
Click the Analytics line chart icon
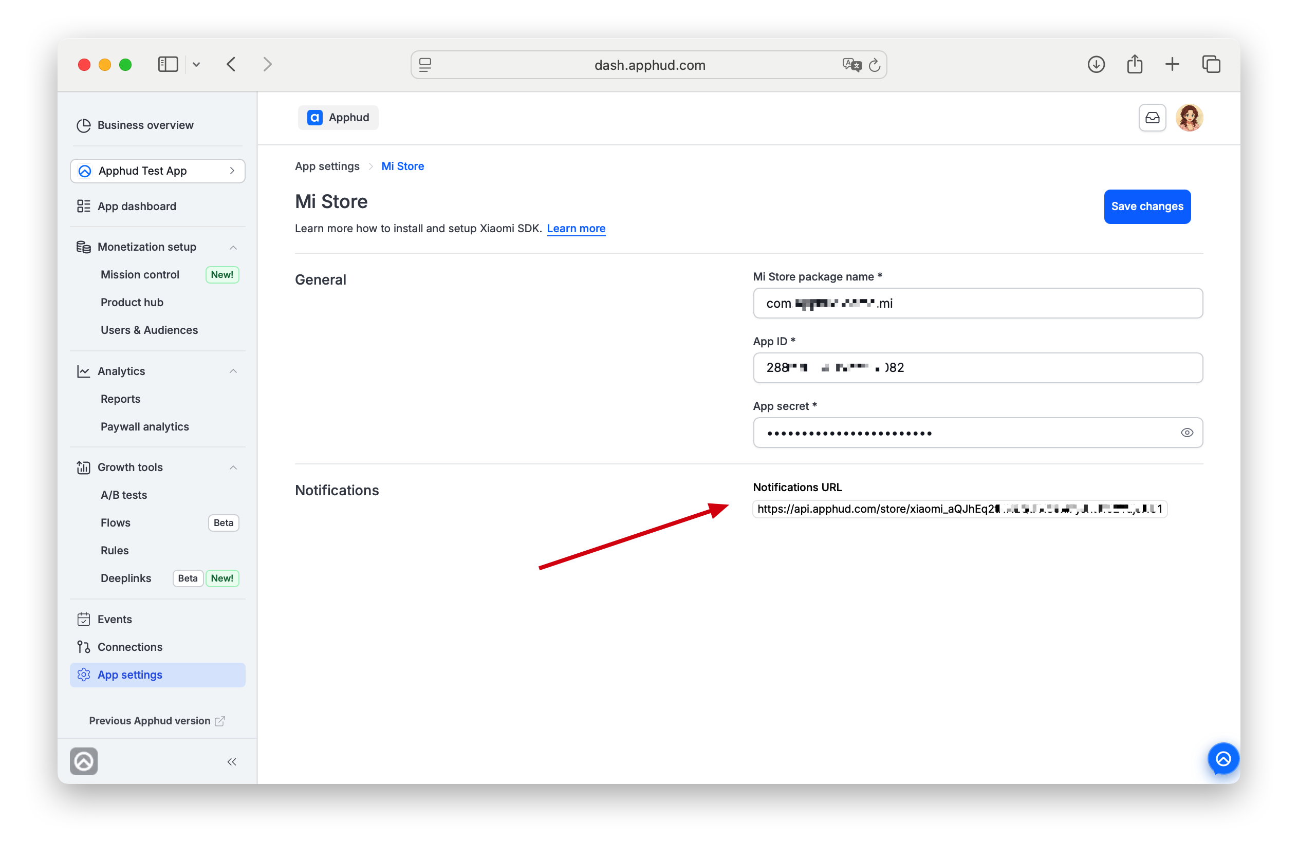(83, 371)
